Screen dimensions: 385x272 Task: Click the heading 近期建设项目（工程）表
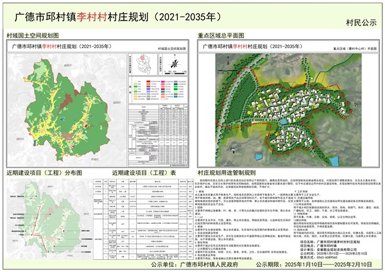coord(144,173)
